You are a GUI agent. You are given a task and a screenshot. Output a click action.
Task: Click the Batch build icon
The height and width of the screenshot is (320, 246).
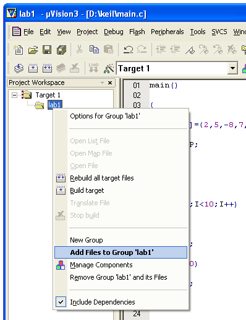click(x=61, y=68)
